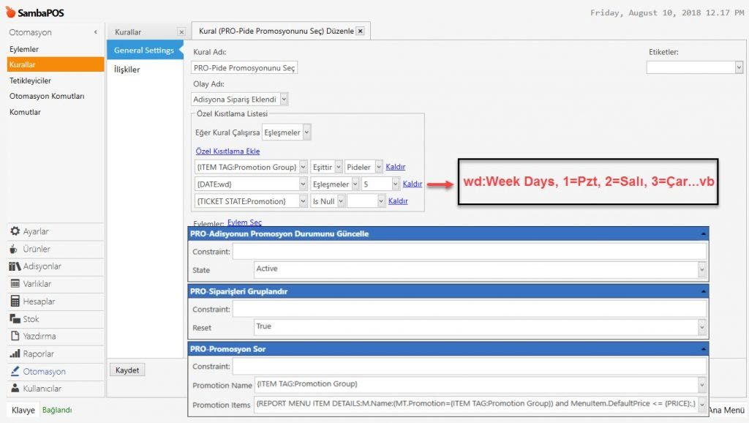Viewport: 749px width, 423px height.
Task: Click the Kullanıcılar person icon
Action: click(15, 388)
